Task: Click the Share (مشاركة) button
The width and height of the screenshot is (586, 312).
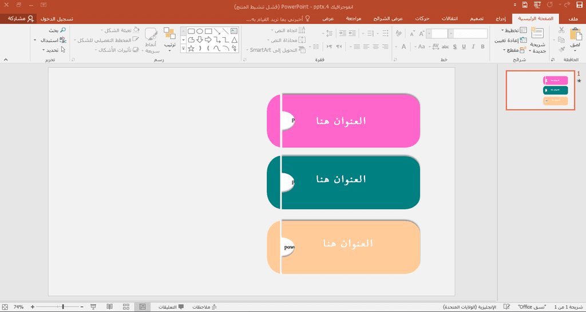Action: pos(18,18)
